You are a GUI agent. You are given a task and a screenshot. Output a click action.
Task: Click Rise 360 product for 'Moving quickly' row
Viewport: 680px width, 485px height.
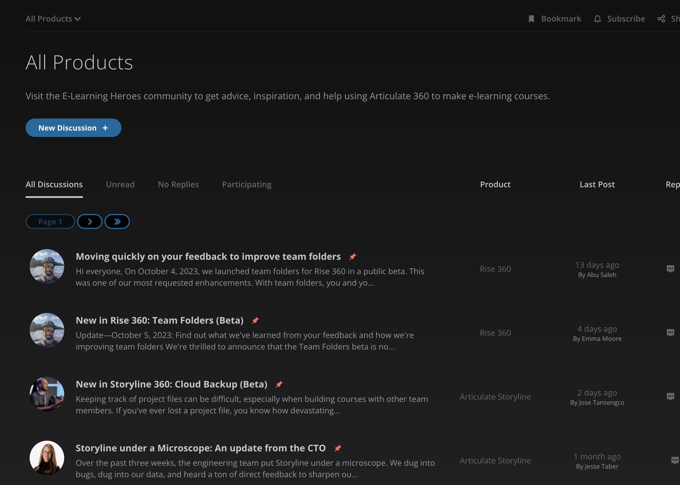[x=495, y=269]
